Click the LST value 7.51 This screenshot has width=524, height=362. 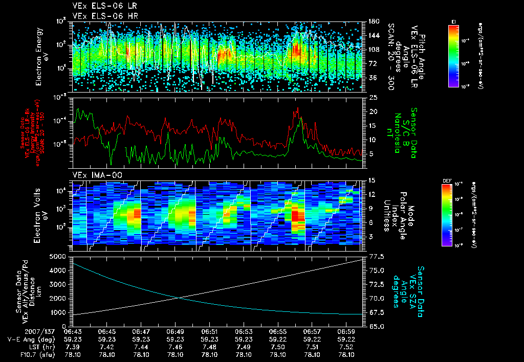coord(312,347)
